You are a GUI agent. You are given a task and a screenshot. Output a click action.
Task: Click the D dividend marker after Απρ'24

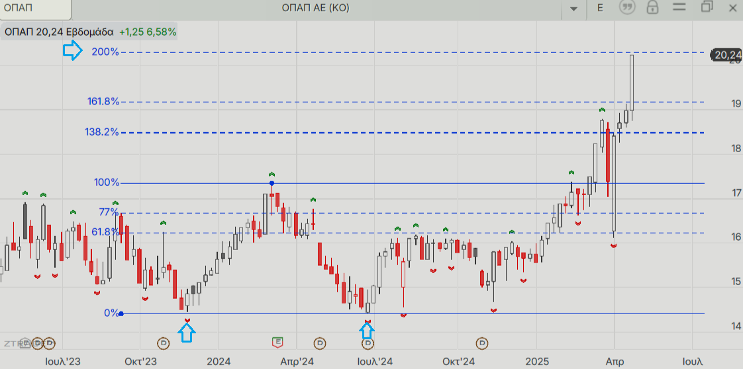[x=321, y=342]
